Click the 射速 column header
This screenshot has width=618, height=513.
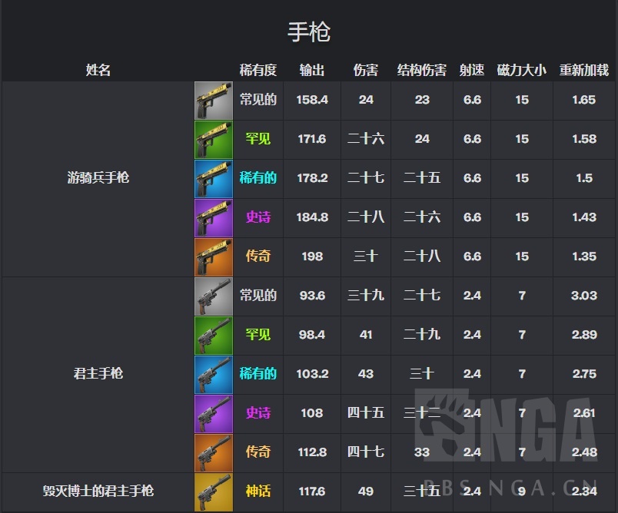point(472,70)
